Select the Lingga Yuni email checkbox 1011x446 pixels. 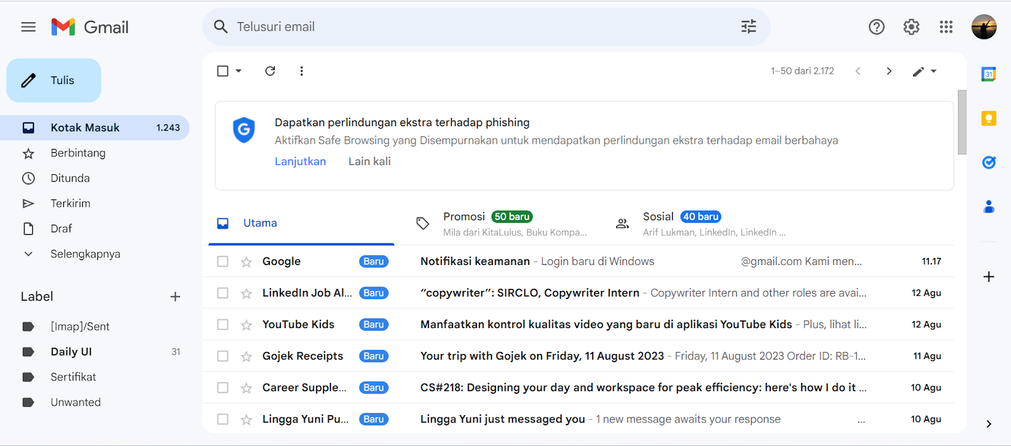(222, 419)
